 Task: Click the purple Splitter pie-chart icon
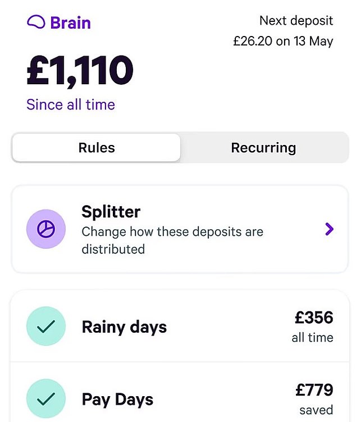[x=46, y=229]
